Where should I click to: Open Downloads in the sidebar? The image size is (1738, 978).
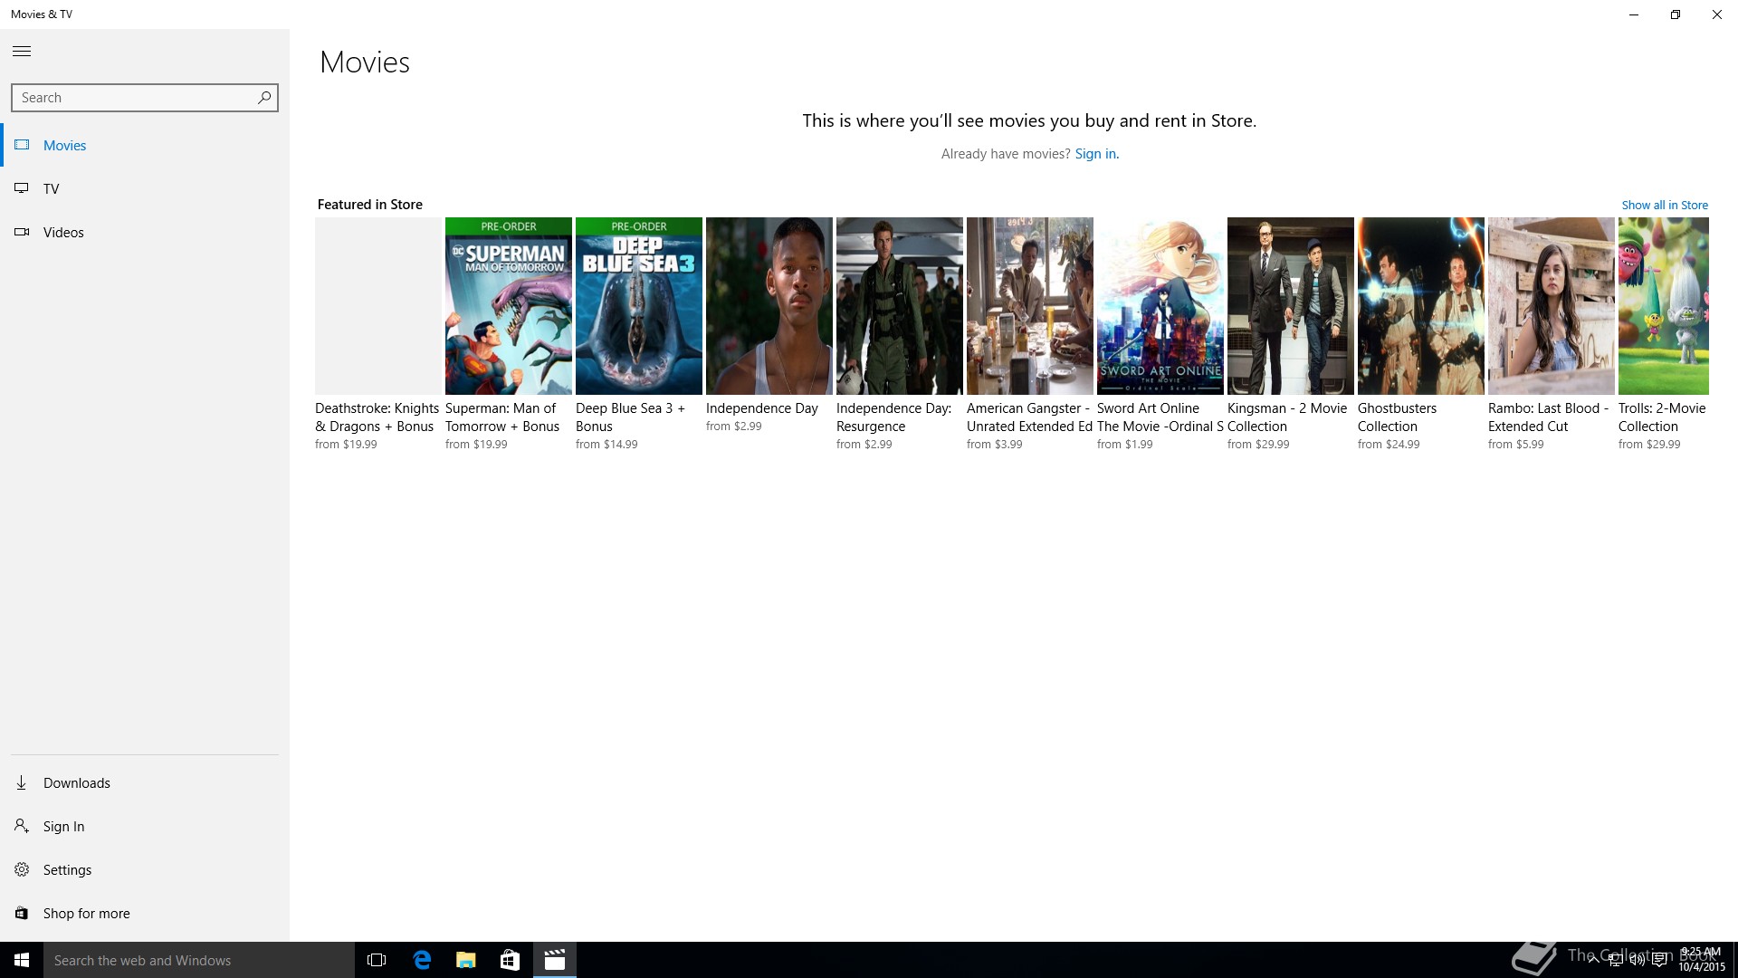[x=145, y=782]
